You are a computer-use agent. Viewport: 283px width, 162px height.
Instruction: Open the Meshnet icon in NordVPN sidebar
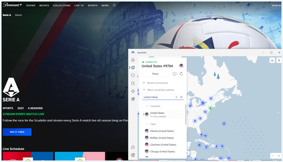click(x=133, y=91)
